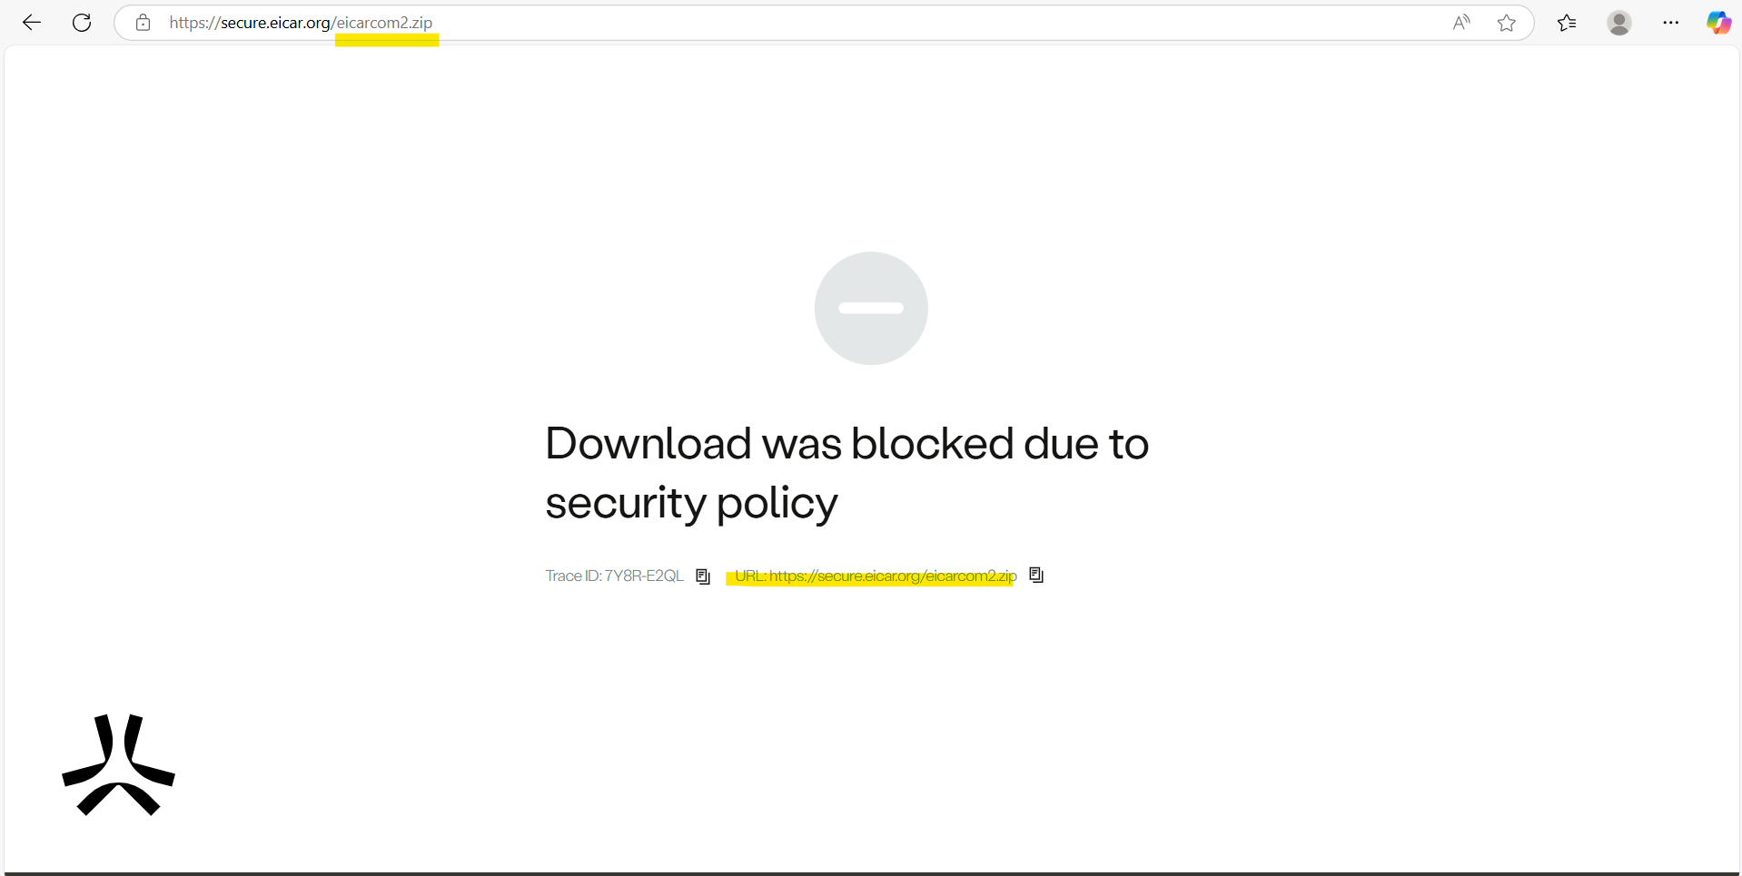Image resolution: width=1742 pixels, height=876 pixels.
Task: Click the secure.eicar.org domain in address bar
Action: coord(275,23)
